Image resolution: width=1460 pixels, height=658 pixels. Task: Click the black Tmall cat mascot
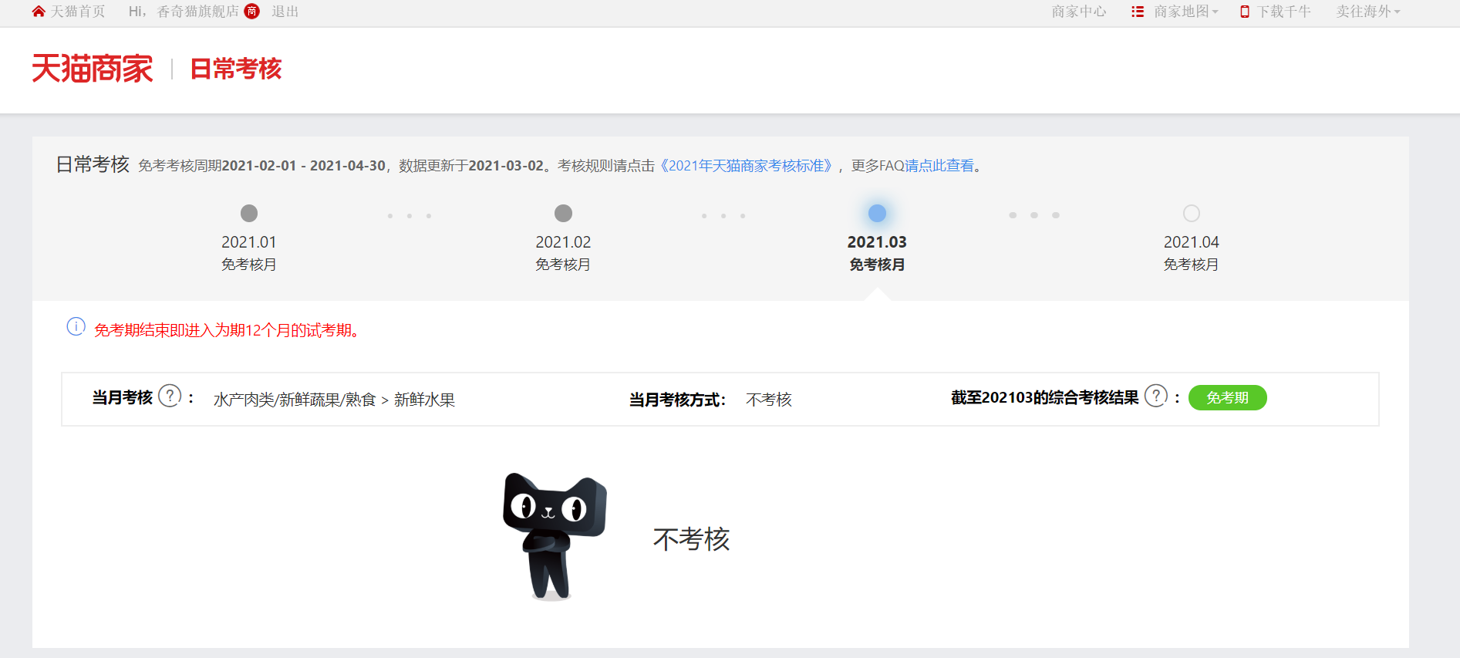coord(555,536)
